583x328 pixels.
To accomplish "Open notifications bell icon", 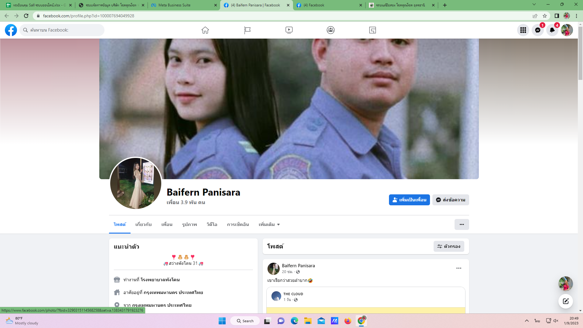I will tap(552, 30).
